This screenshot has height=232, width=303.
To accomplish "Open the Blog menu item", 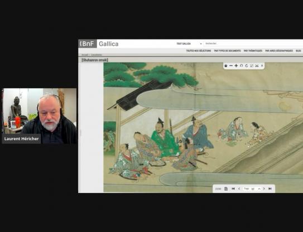I will 299,51.
